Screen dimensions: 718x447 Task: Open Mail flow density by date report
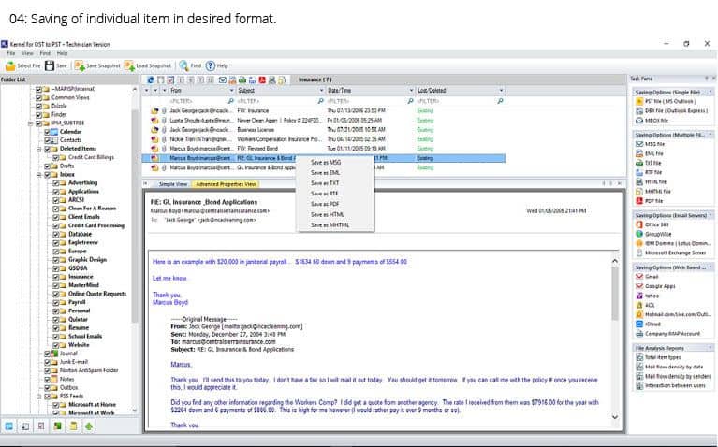point(669,367)
